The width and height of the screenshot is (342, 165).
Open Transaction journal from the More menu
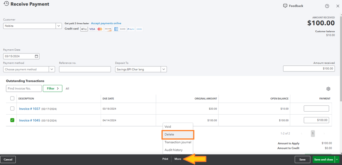click(x=178, y=142)
